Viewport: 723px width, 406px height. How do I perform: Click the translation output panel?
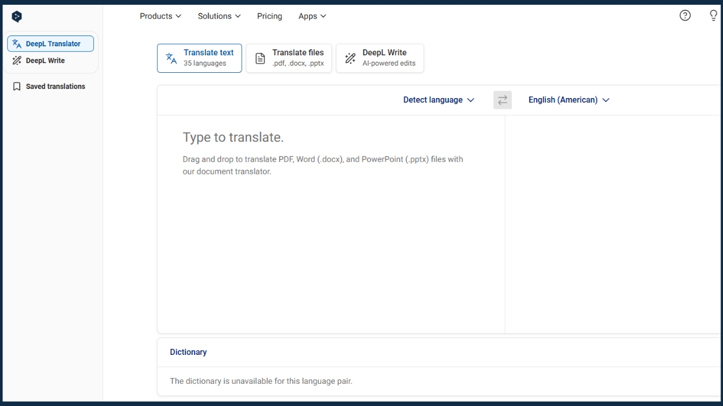coord(613,224)
